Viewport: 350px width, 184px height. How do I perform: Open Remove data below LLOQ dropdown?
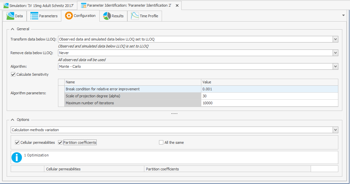pos(335,53)
